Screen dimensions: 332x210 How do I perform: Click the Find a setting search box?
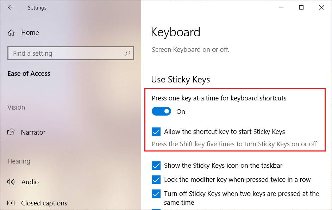pyautogui.click(x=67, y=54)
